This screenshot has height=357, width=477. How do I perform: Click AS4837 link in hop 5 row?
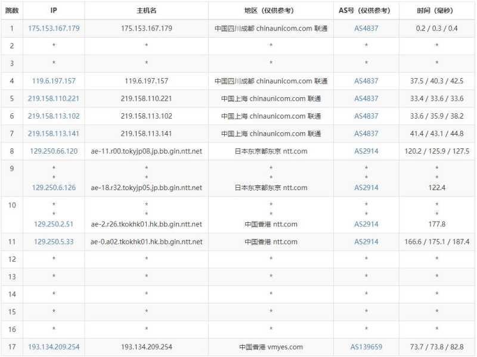coord(366,98)
